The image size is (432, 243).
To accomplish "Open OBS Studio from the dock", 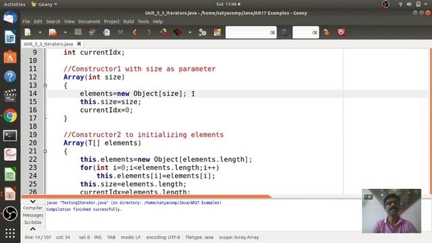I will 10,213.
